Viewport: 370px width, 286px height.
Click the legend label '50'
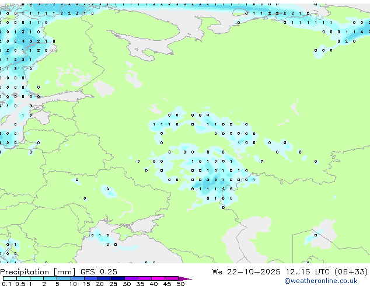pyautogui.click(x=180, y=284)
